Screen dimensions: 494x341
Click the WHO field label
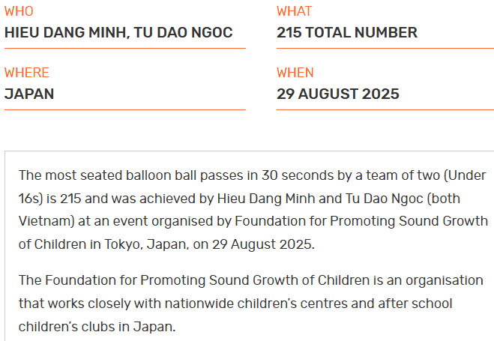click(19, 12)
